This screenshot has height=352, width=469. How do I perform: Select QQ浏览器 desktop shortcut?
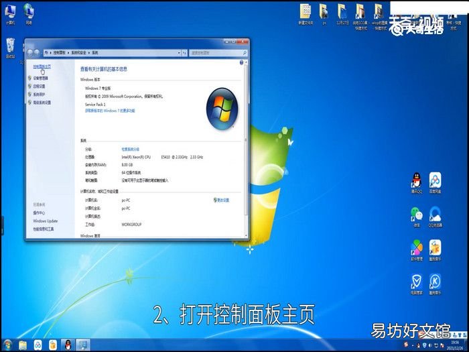click(x=435, y=217)
